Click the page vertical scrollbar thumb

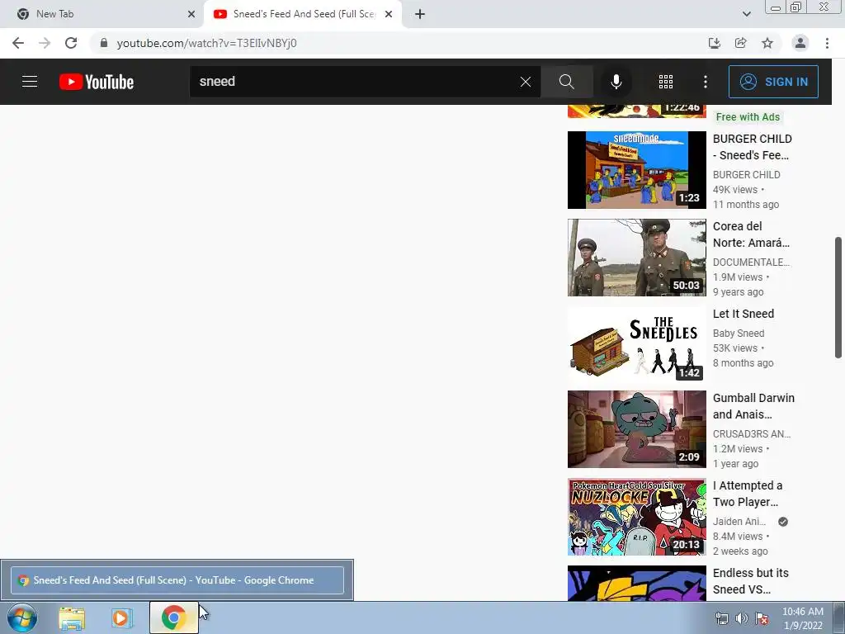(838, 297)
